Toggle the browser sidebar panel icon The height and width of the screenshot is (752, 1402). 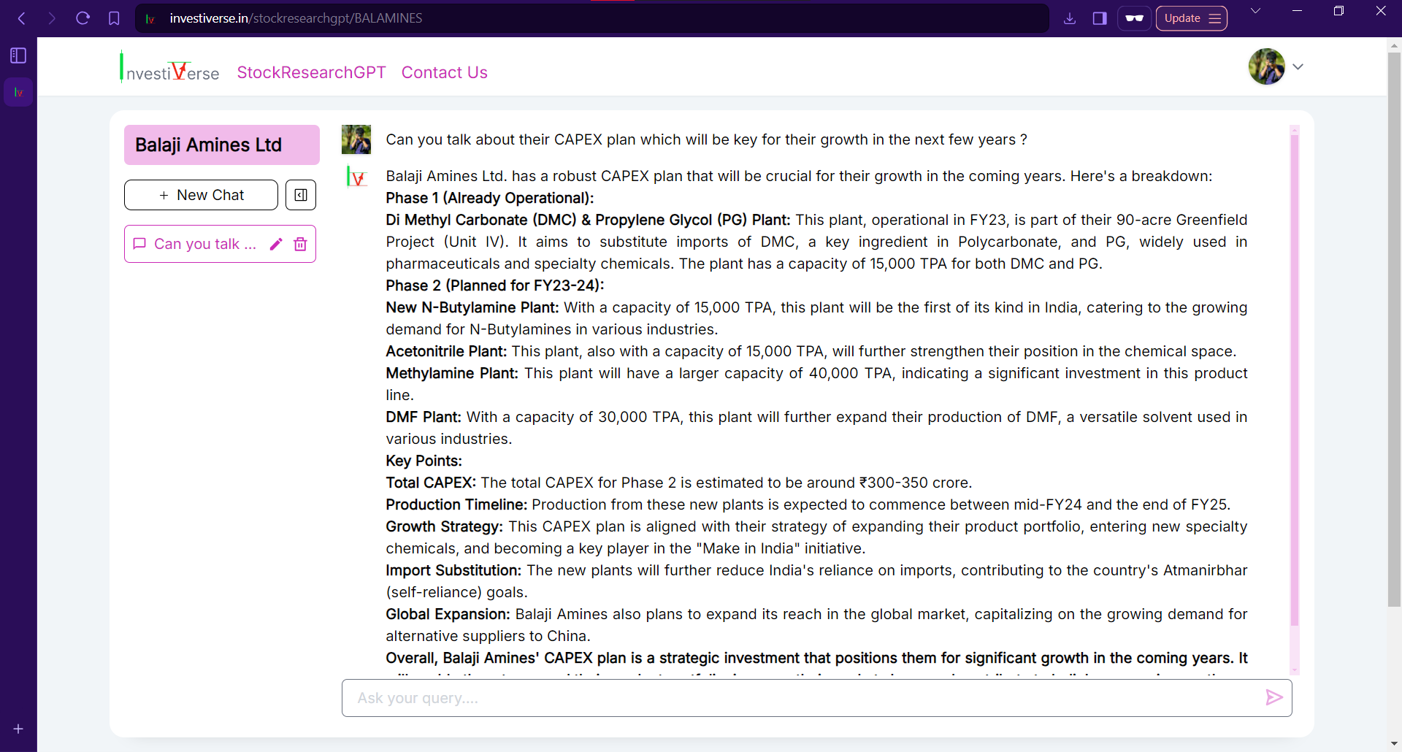click(1100, 18)
